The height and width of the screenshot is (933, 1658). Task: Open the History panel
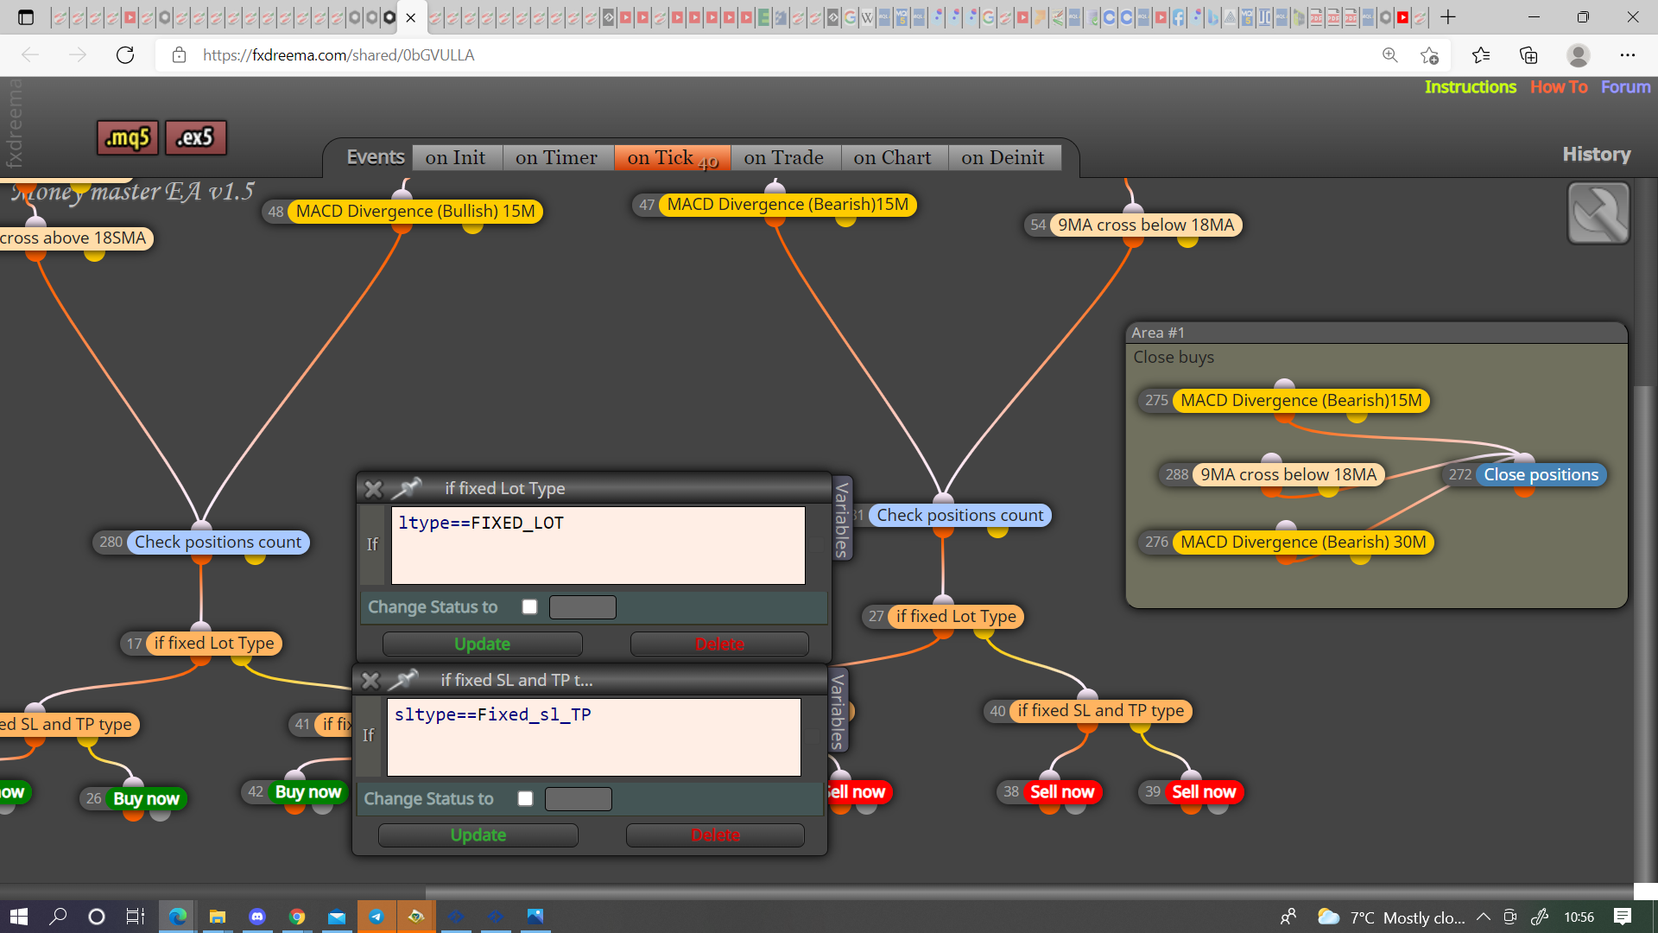pyautogui.click(x=1597, y=155)
